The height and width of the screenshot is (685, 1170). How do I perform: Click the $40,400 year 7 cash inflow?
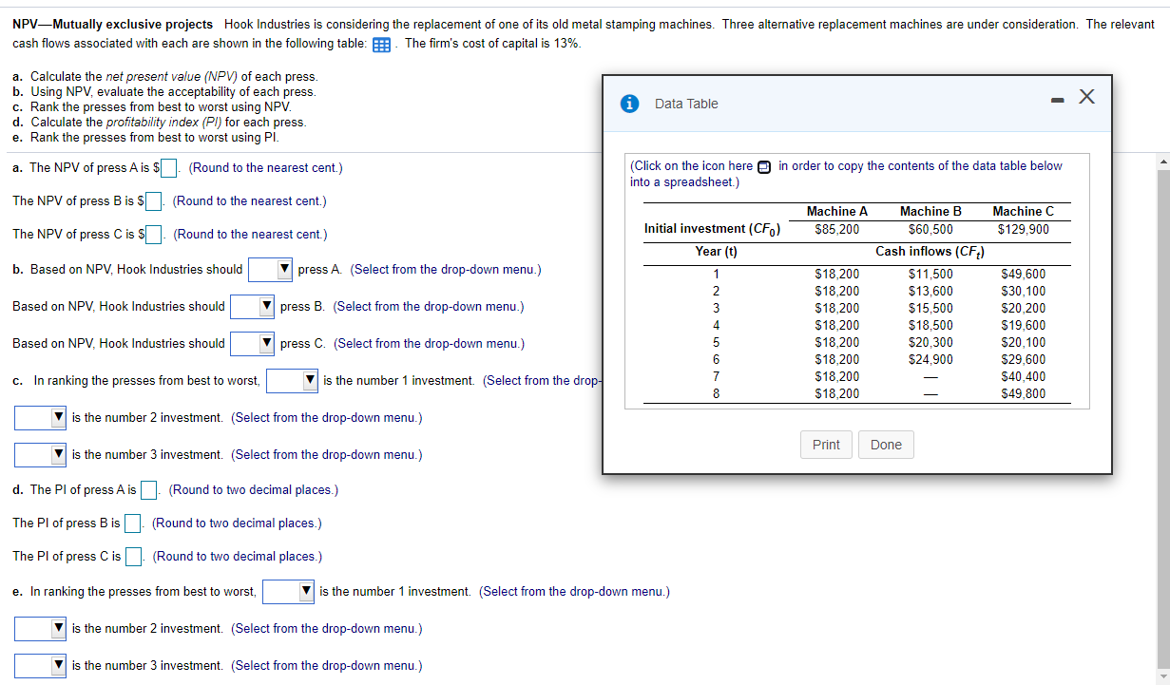(x=1024, y=376)
